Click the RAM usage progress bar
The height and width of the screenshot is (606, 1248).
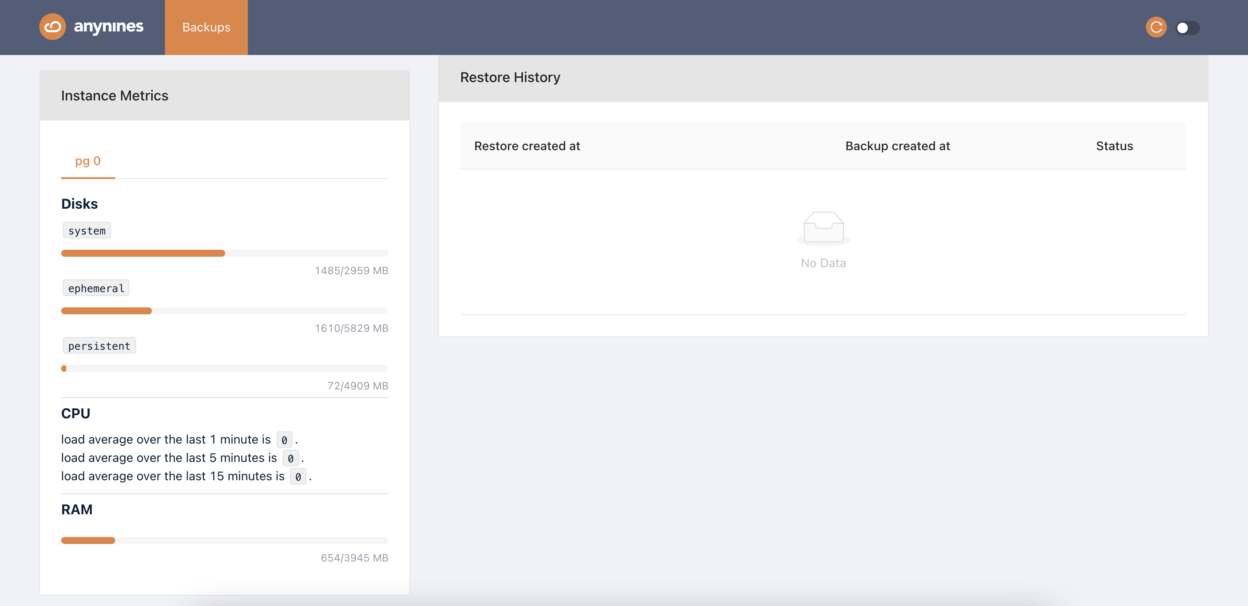[225, 541]
